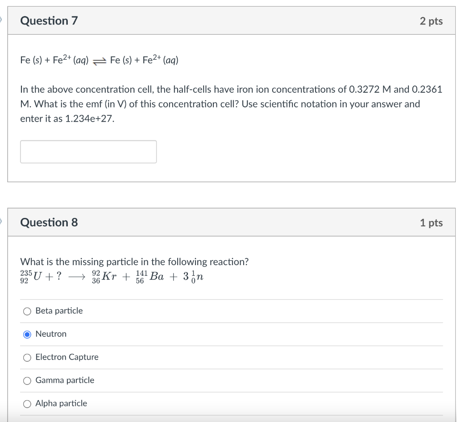The height and width of the screenshot is (422, 457).
Task: Select the "Neutron" answer option
Action: point(27,334)
